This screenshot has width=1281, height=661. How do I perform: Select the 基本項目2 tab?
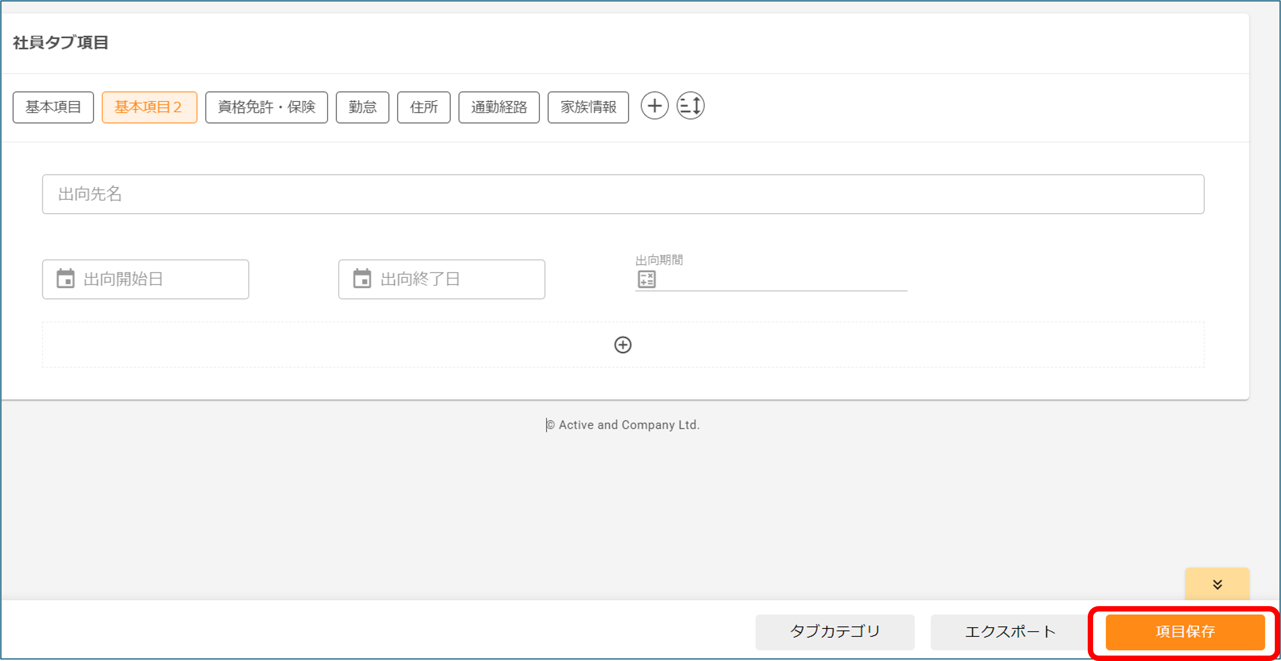pos(149,107)
